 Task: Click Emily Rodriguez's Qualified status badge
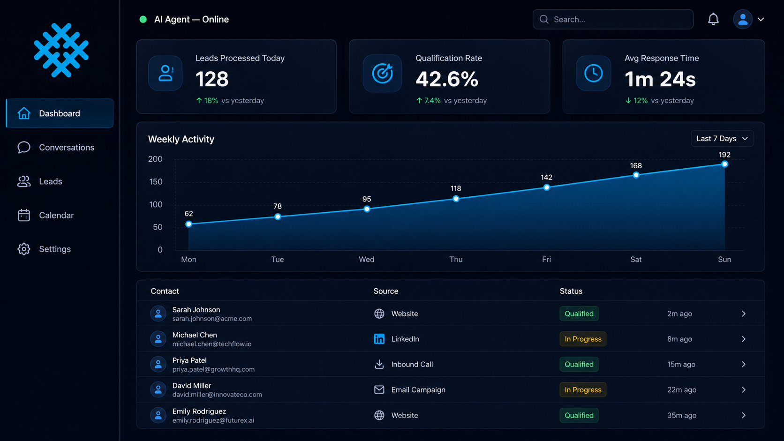tap(579, 415)
